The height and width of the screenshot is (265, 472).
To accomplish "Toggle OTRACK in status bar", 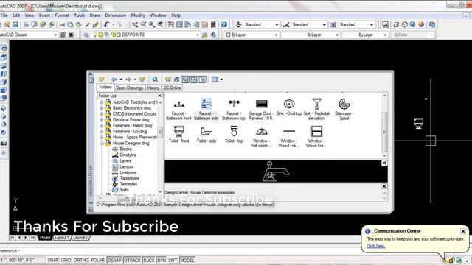I will [132, 260].
